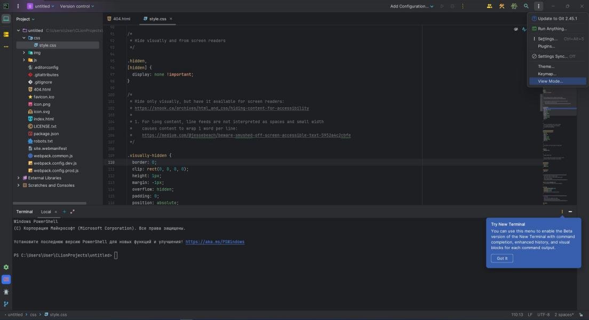Screen dimensions: 589x320
Task: Open the aka.ms/PSWindows link in terminal
Action: [x=215, y=242]
